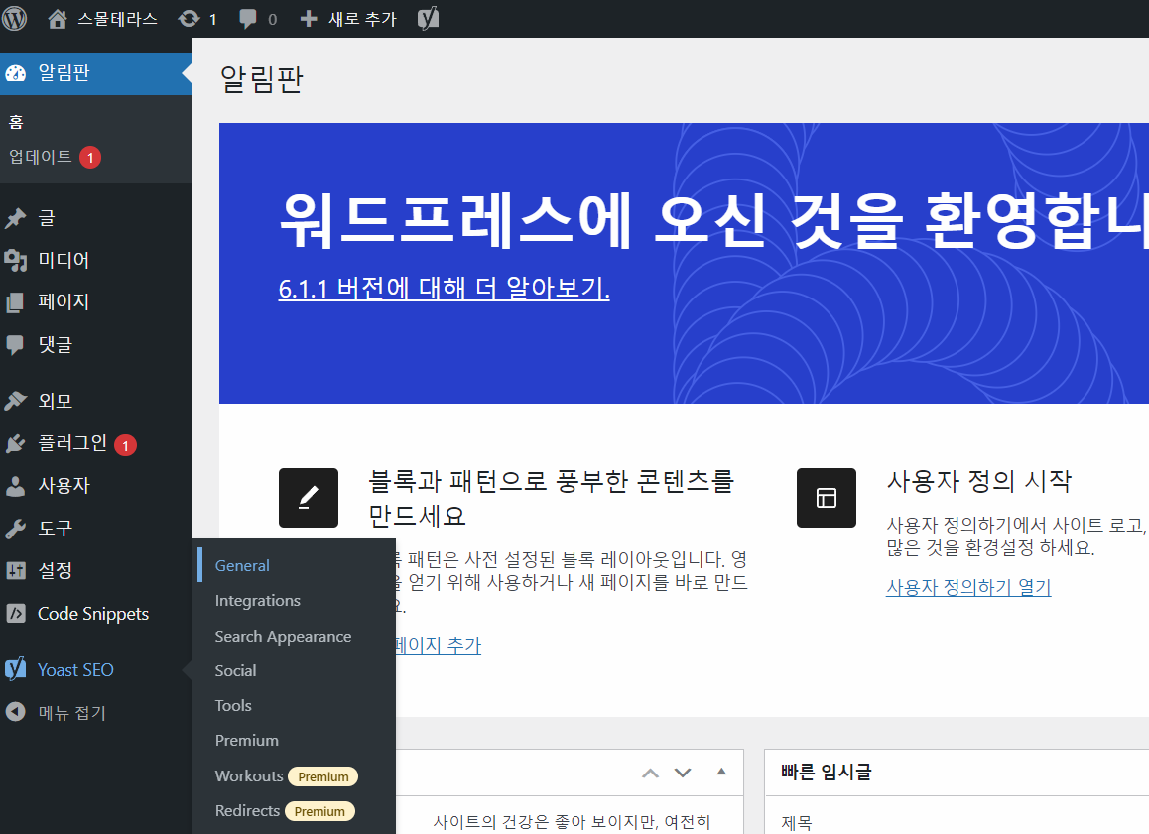Screen dimensions: 1149x834
Task: Open the comments bubble icon in admin bar
Action: click(248, 19)
